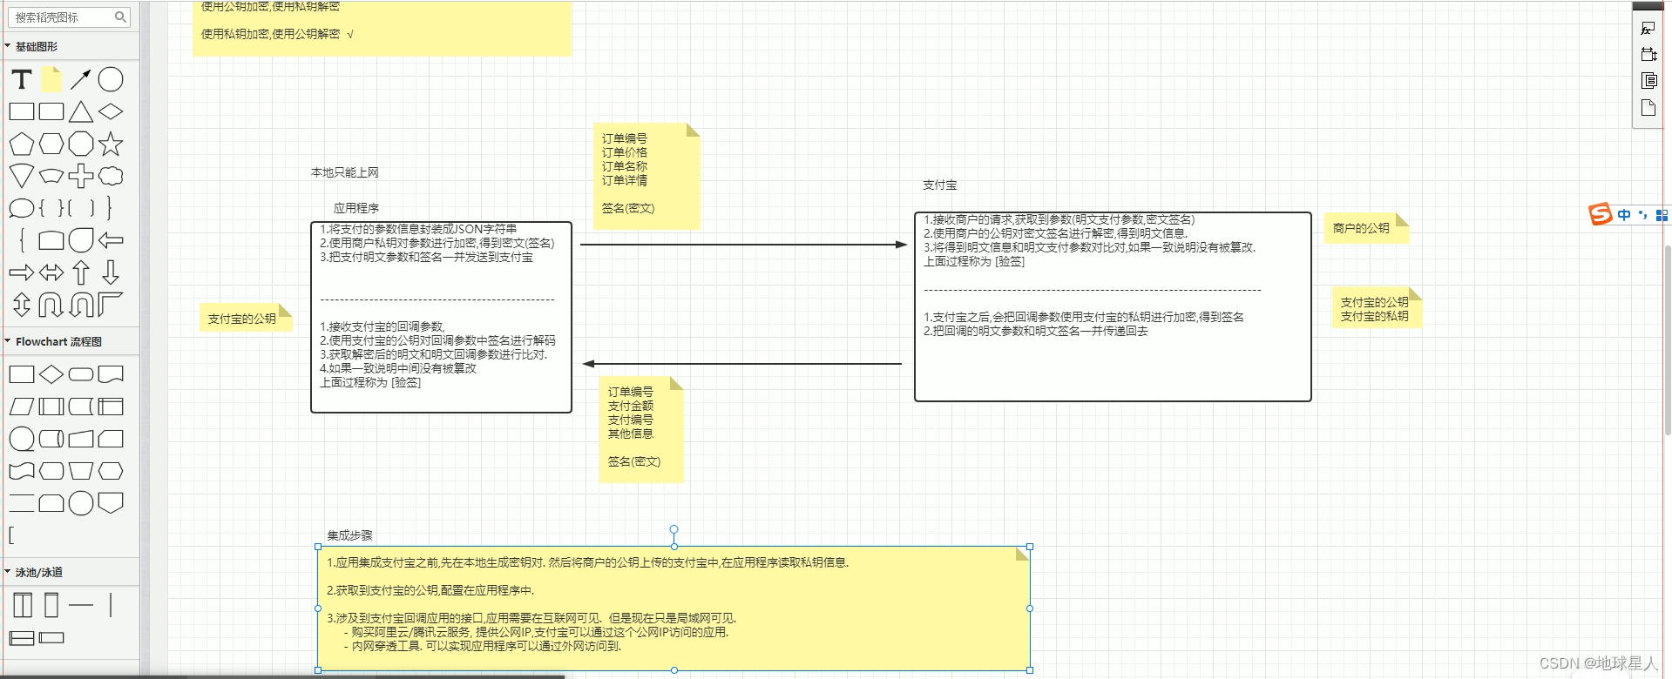Pick the left arrow shape
The width and height of the screenshot is (1672, 679).
(111, 240)
